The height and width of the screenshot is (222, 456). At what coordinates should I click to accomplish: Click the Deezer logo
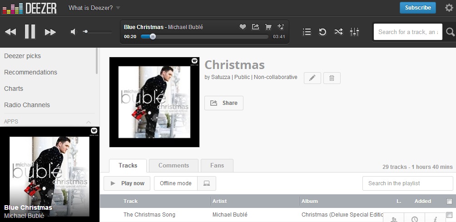[30, 8]
